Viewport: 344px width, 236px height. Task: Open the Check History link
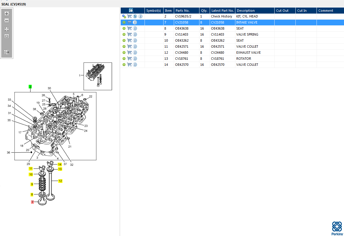(x=221, y=16)
